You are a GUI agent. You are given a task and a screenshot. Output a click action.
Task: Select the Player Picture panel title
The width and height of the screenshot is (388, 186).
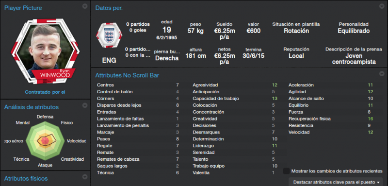23,8
